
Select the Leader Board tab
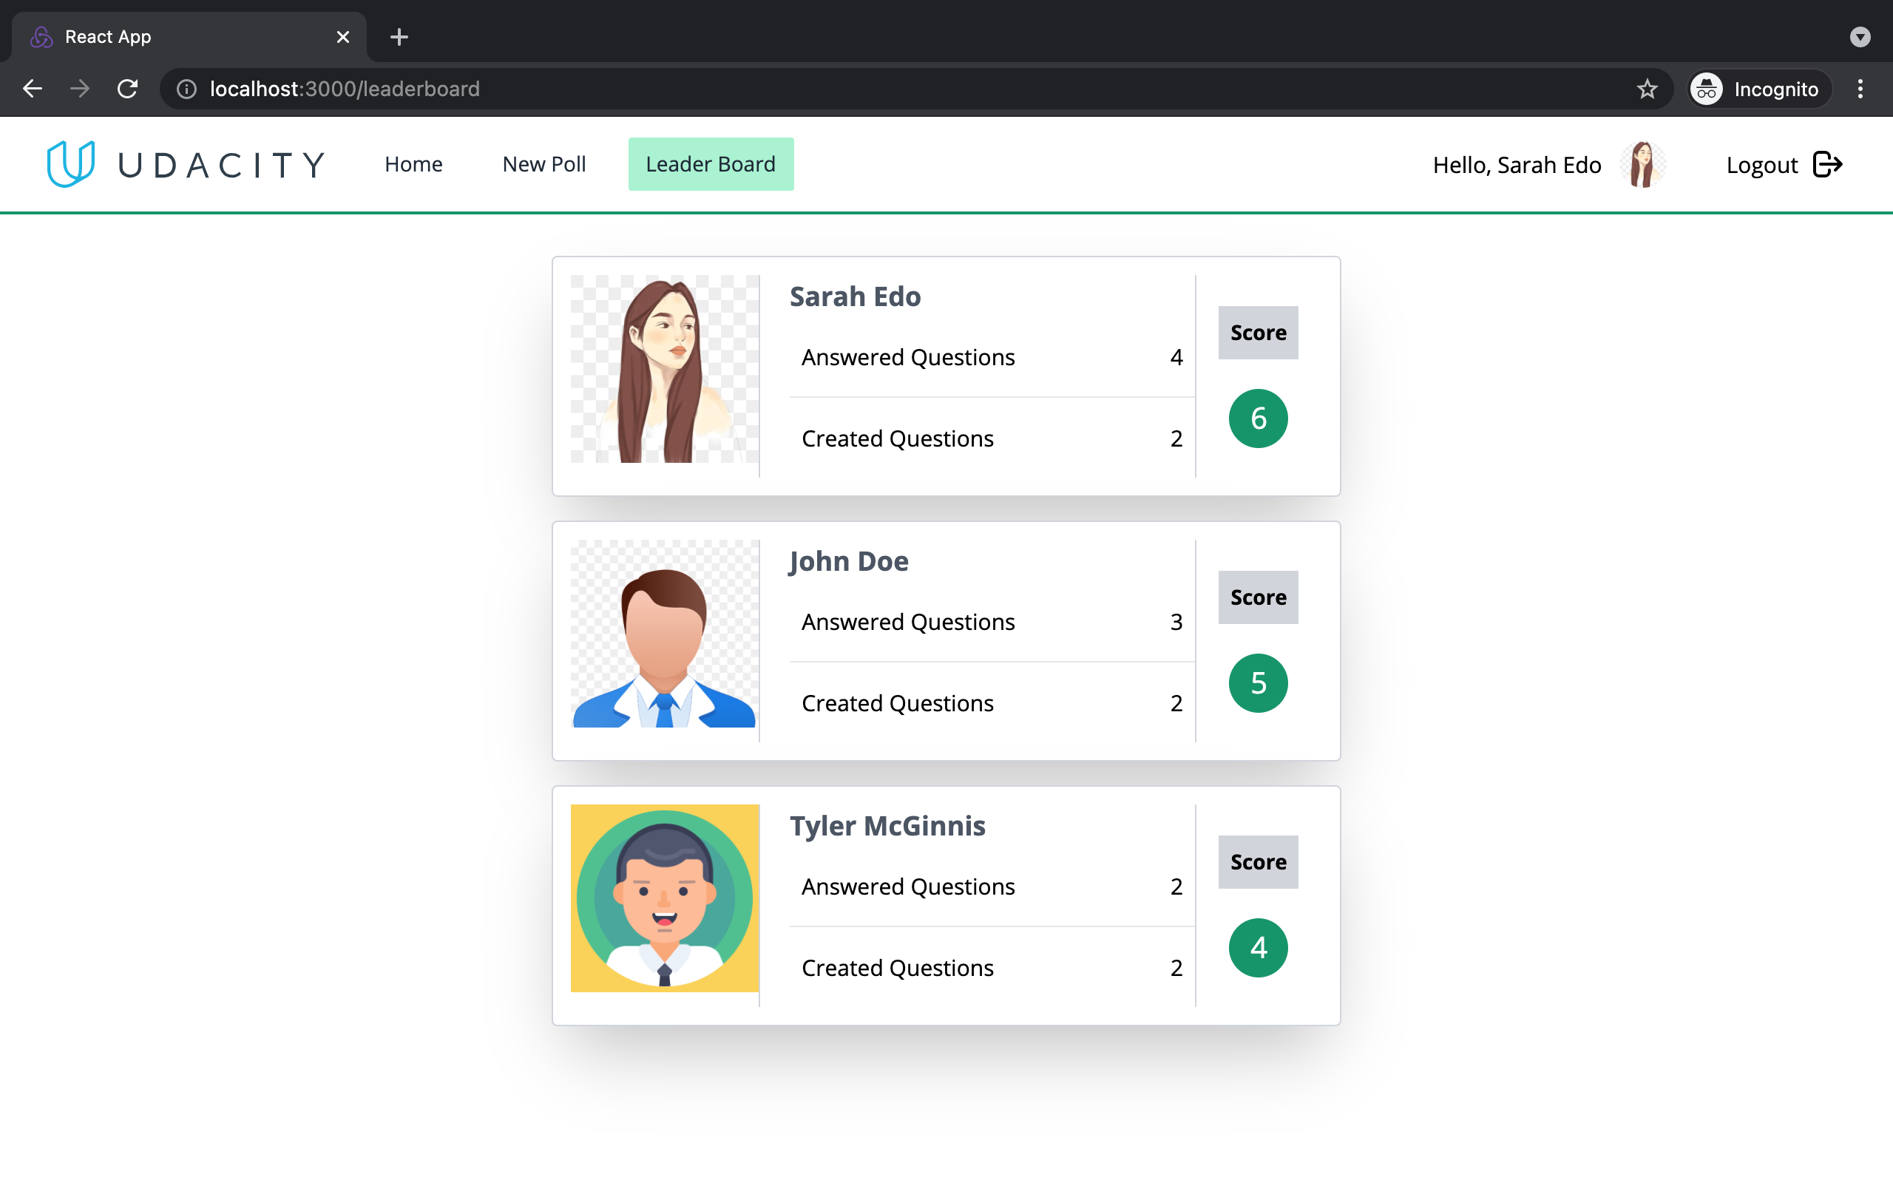click(711, 164)
